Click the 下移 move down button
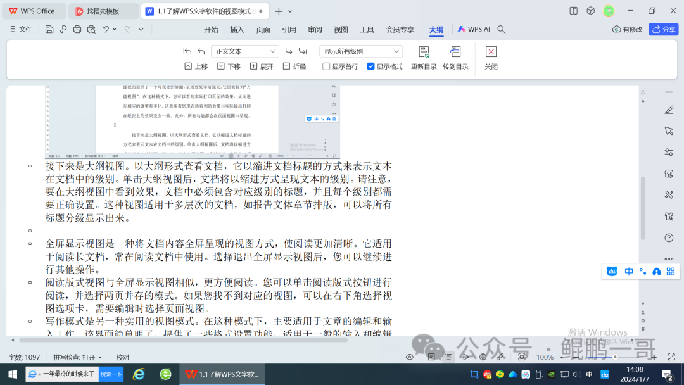The width and height of the screenshot is (684, 385). click(x=229, y=66)
